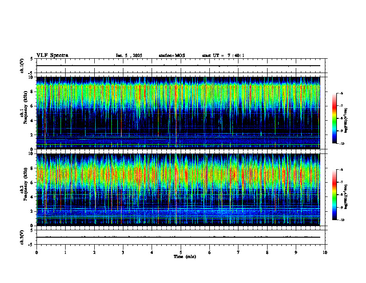366x283 pixels.
Task: Click the ch.1 spectrogram color bar
Action: pyautogui.click(x=334, y=118)
